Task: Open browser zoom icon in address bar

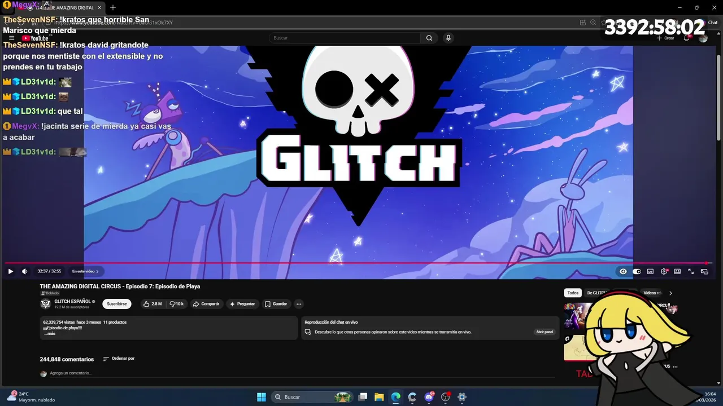Action: tap(593, 23)
